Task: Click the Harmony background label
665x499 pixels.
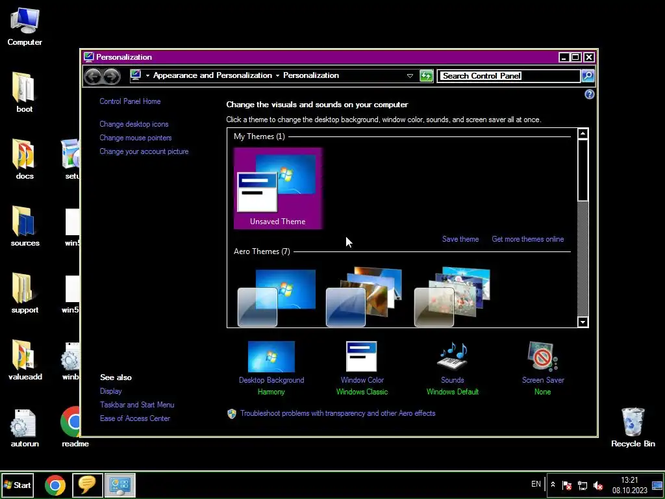Action: [271, 392]
